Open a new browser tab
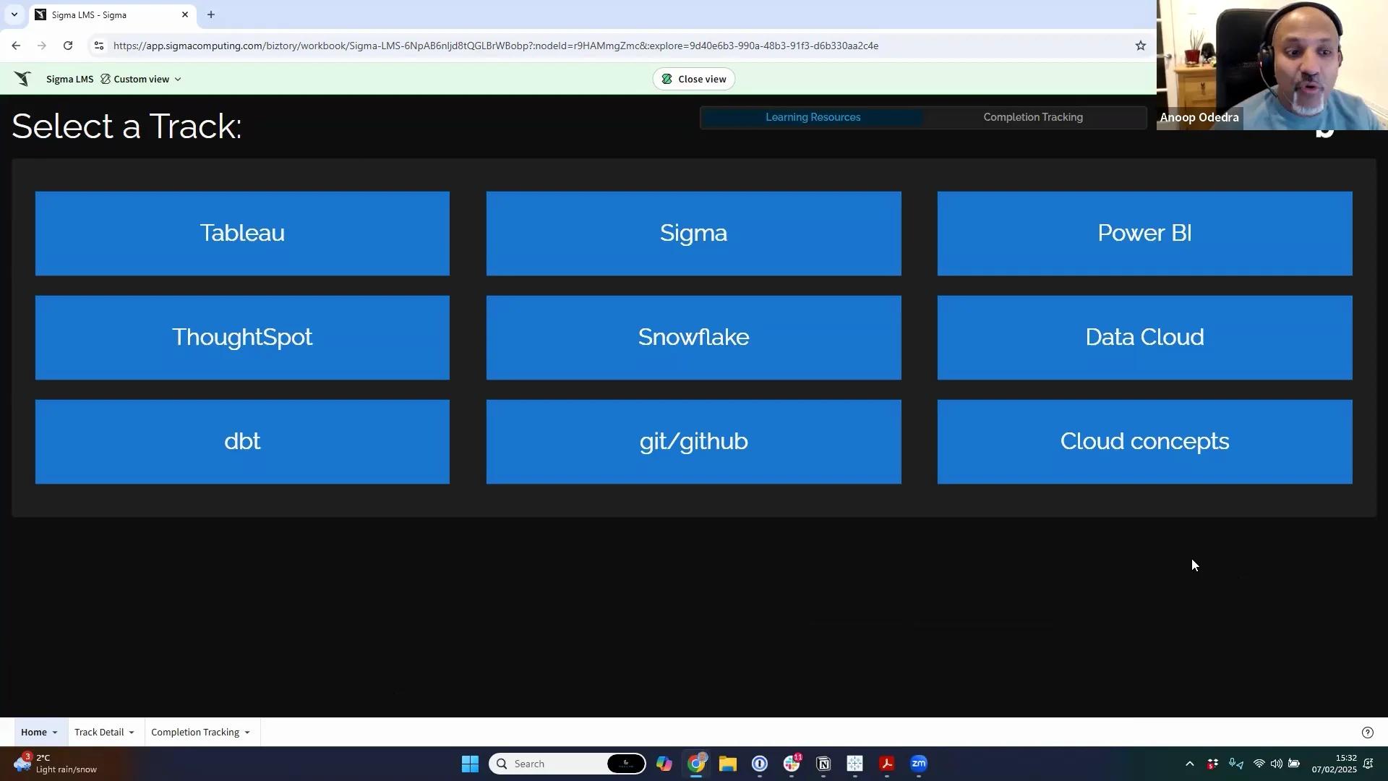 click(211, 14)
